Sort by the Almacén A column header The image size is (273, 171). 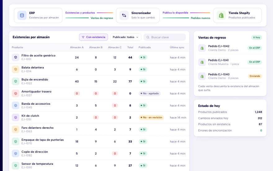click(77, 47)
